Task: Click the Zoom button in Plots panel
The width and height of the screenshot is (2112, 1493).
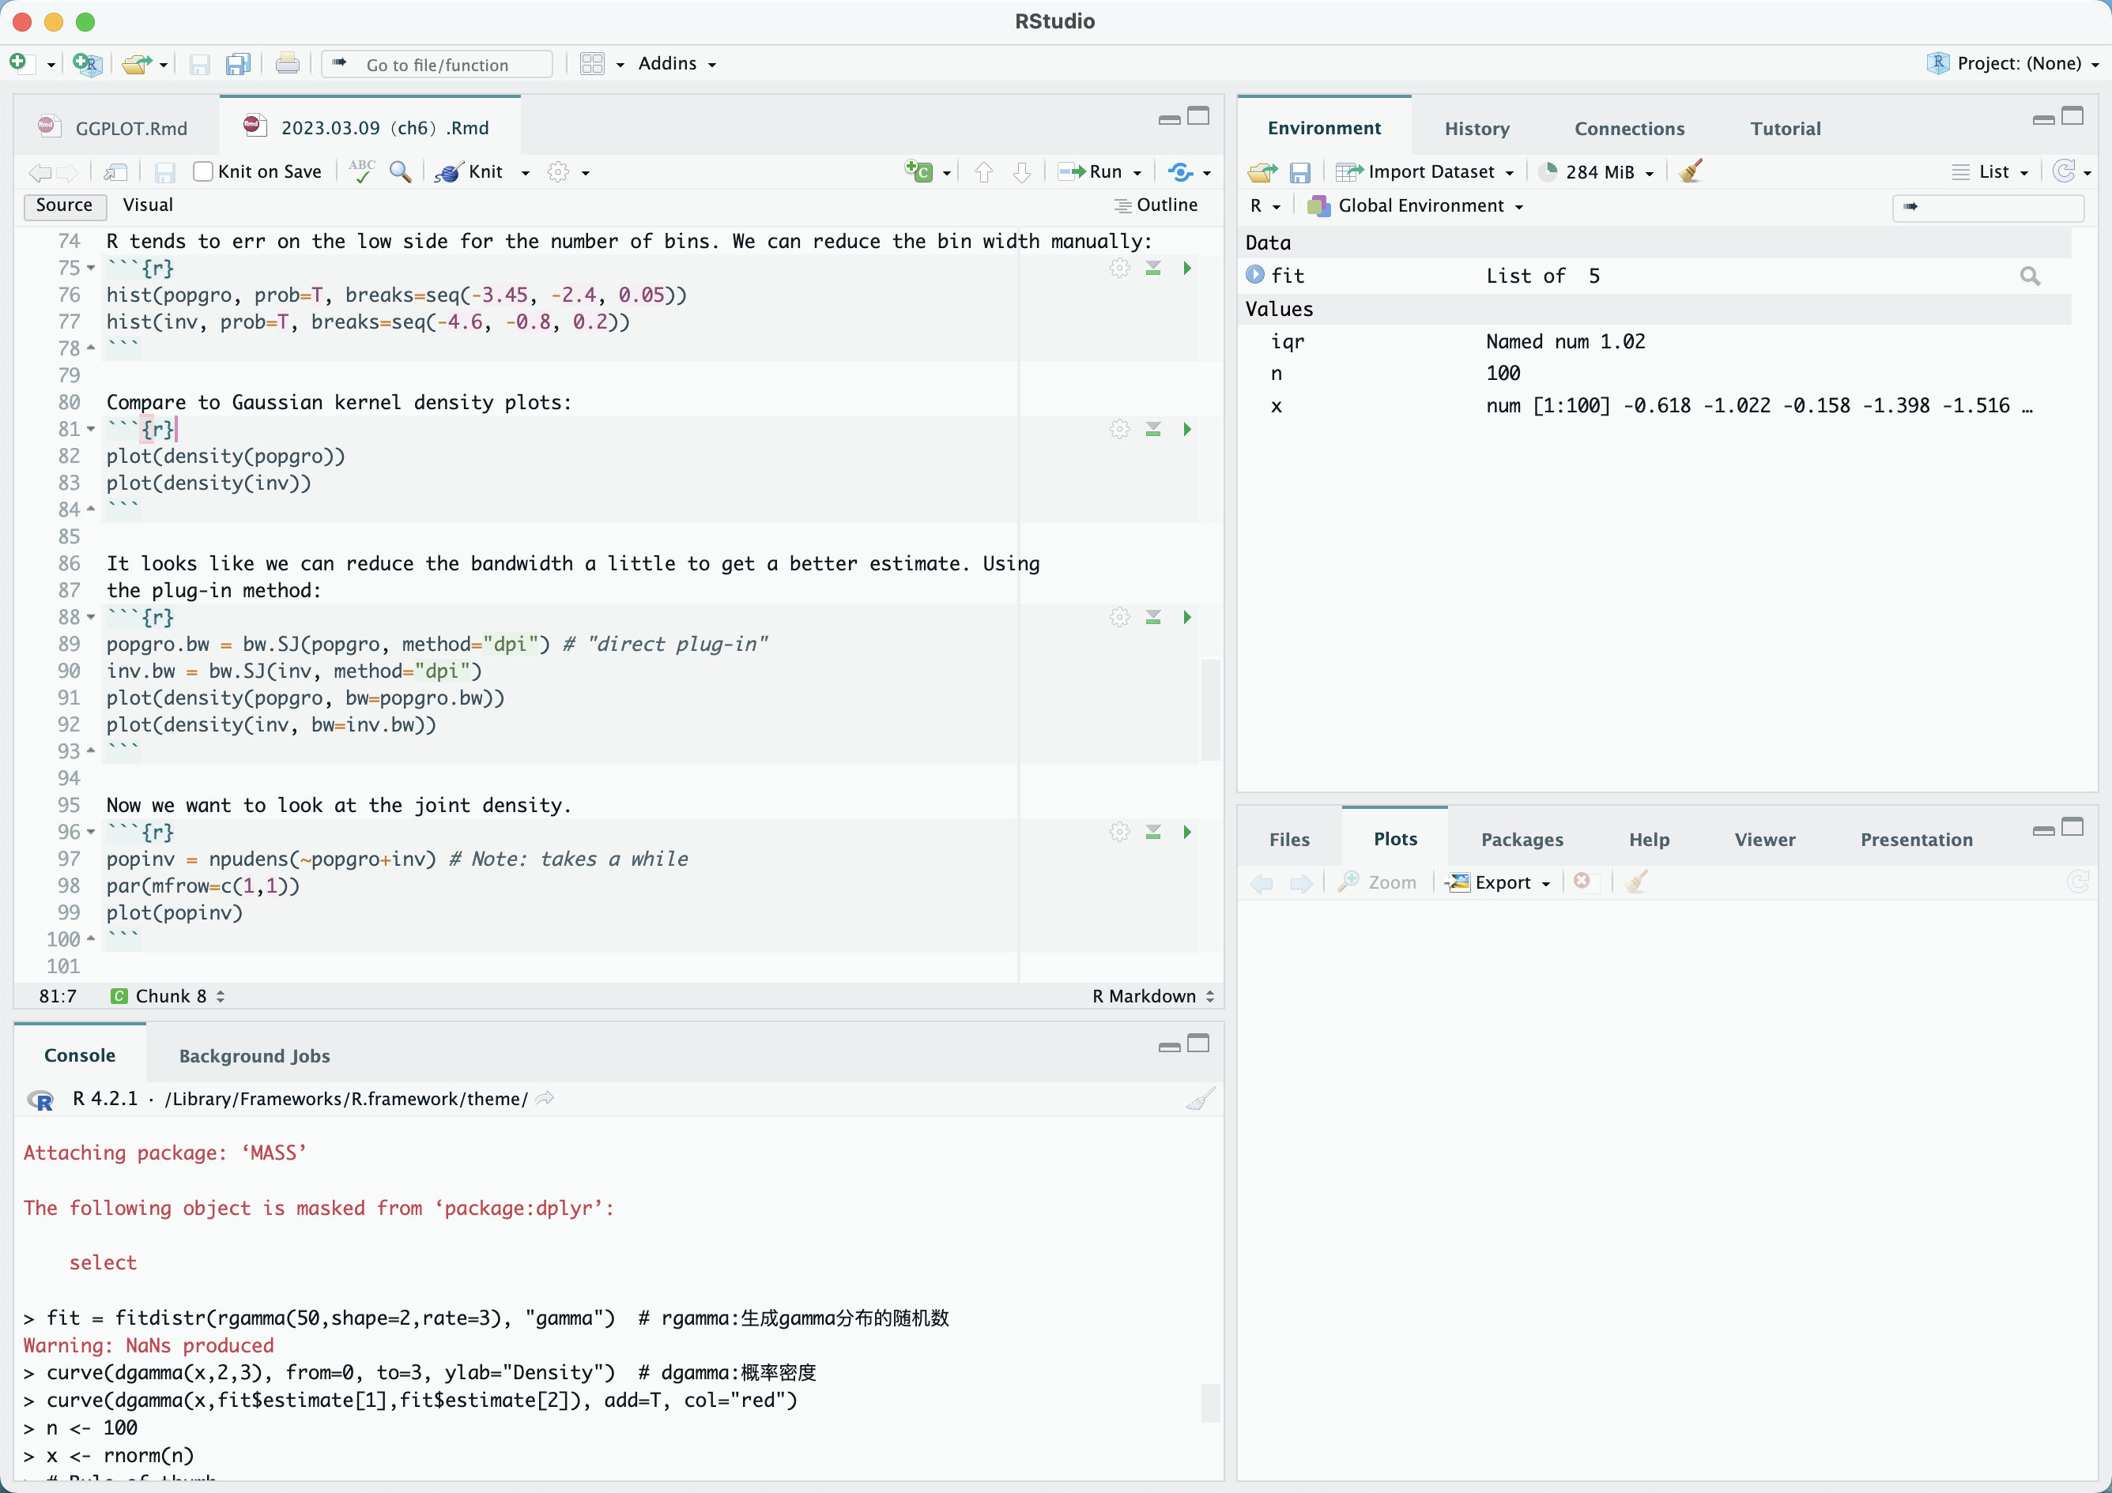Action: pos(1382,881)
